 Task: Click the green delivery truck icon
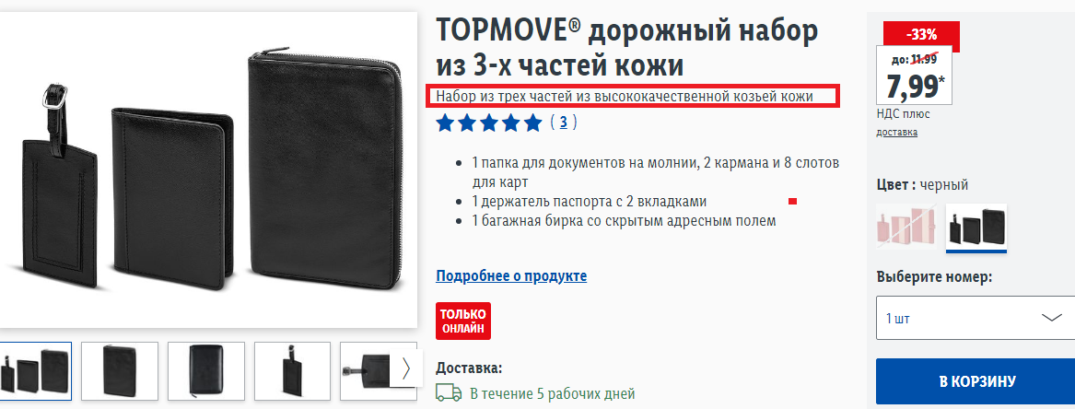click(449, 393)
